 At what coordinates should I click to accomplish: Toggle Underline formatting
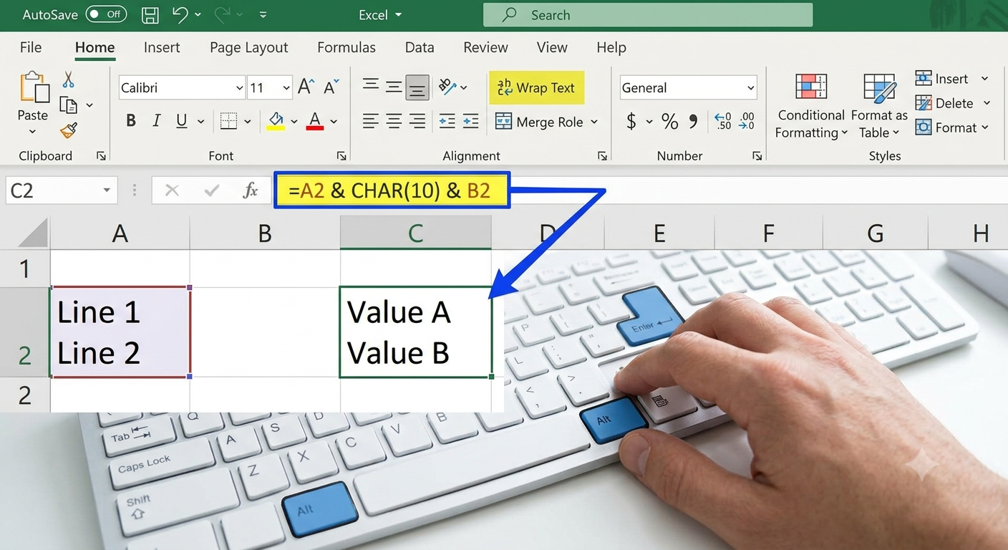[182, 121]
